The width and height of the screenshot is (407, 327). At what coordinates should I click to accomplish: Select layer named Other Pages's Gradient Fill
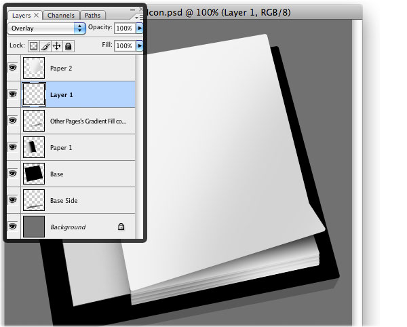(88, 121)
